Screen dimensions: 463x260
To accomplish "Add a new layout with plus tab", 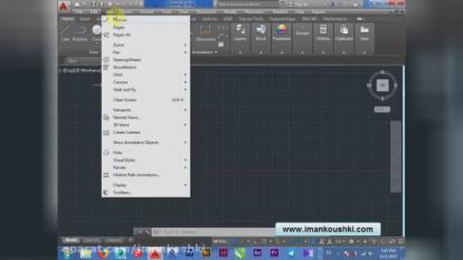I will (130, 240).
